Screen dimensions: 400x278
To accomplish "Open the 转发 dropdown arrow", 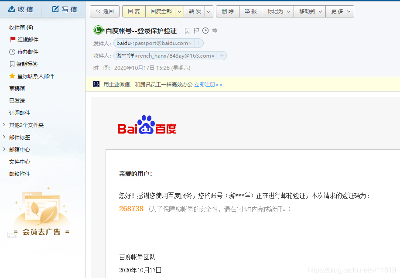I will pos(209,11).
